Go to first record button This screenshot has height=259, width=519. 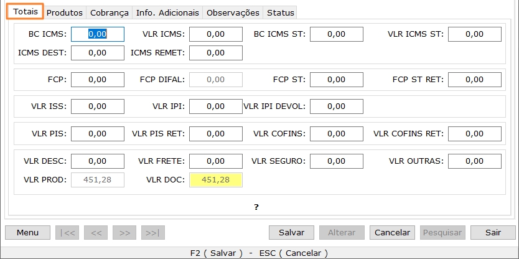tap(67, 232)
